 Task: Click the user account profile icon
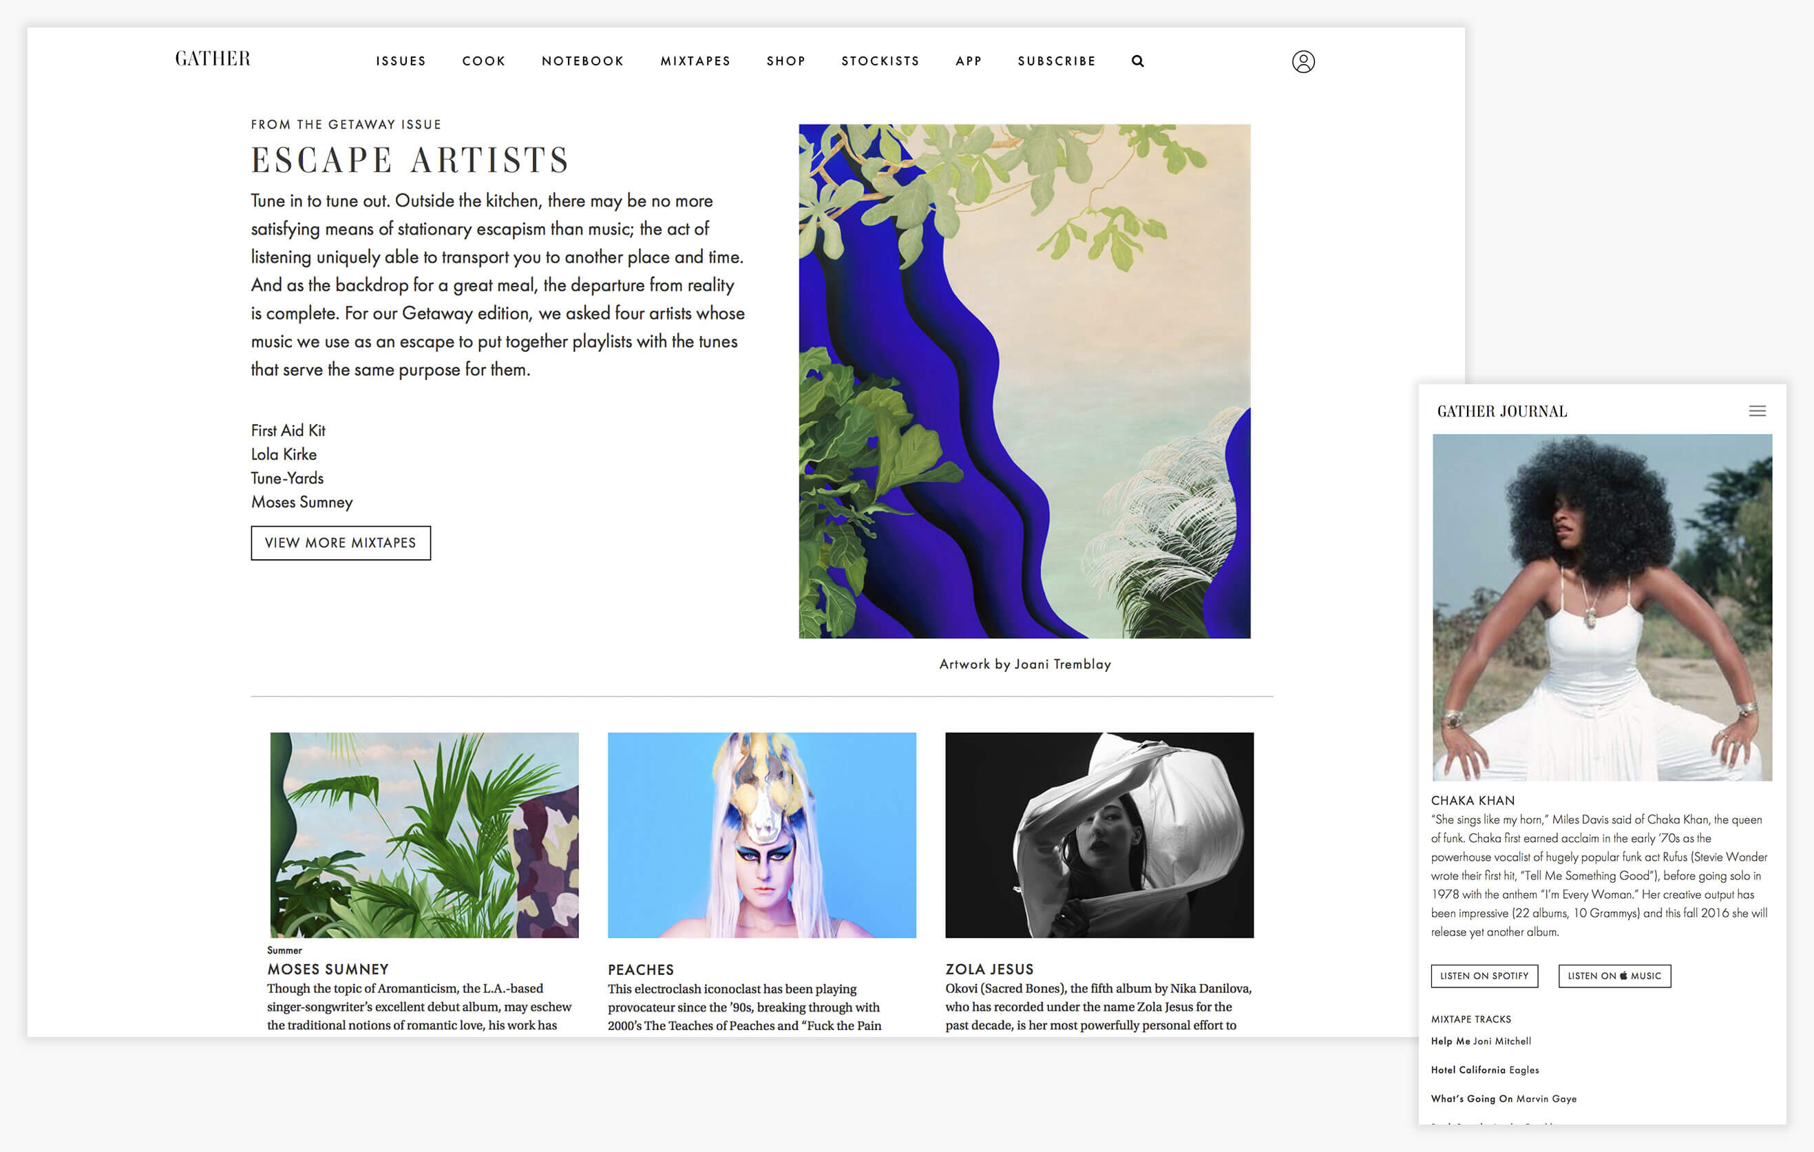coord(1303,61)
